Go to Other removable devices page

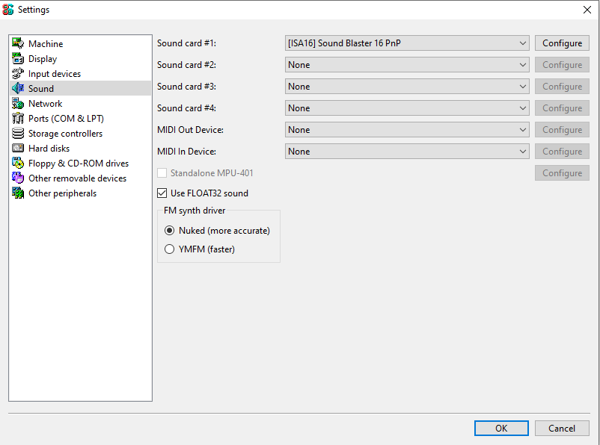(x=77, y=178)
